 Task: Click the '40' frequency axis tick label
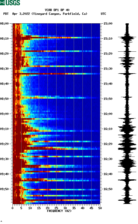tap(82, 208)
